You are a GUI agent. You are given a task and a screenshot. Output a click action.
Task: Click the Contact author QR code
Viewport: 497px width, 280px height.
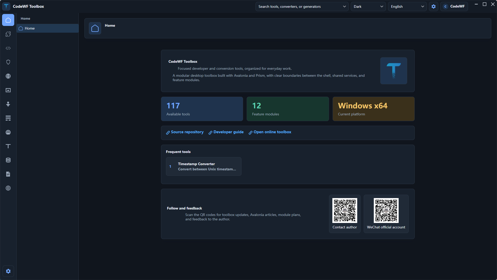click(x=345, y=211)
